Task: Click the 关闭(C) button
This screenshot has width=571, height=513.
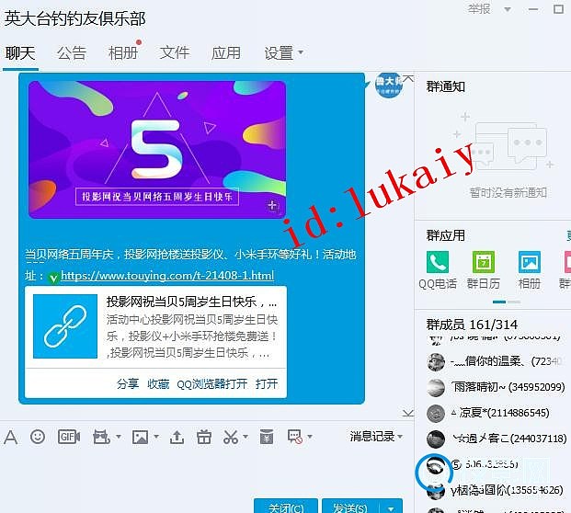Action: pos(286,507)
